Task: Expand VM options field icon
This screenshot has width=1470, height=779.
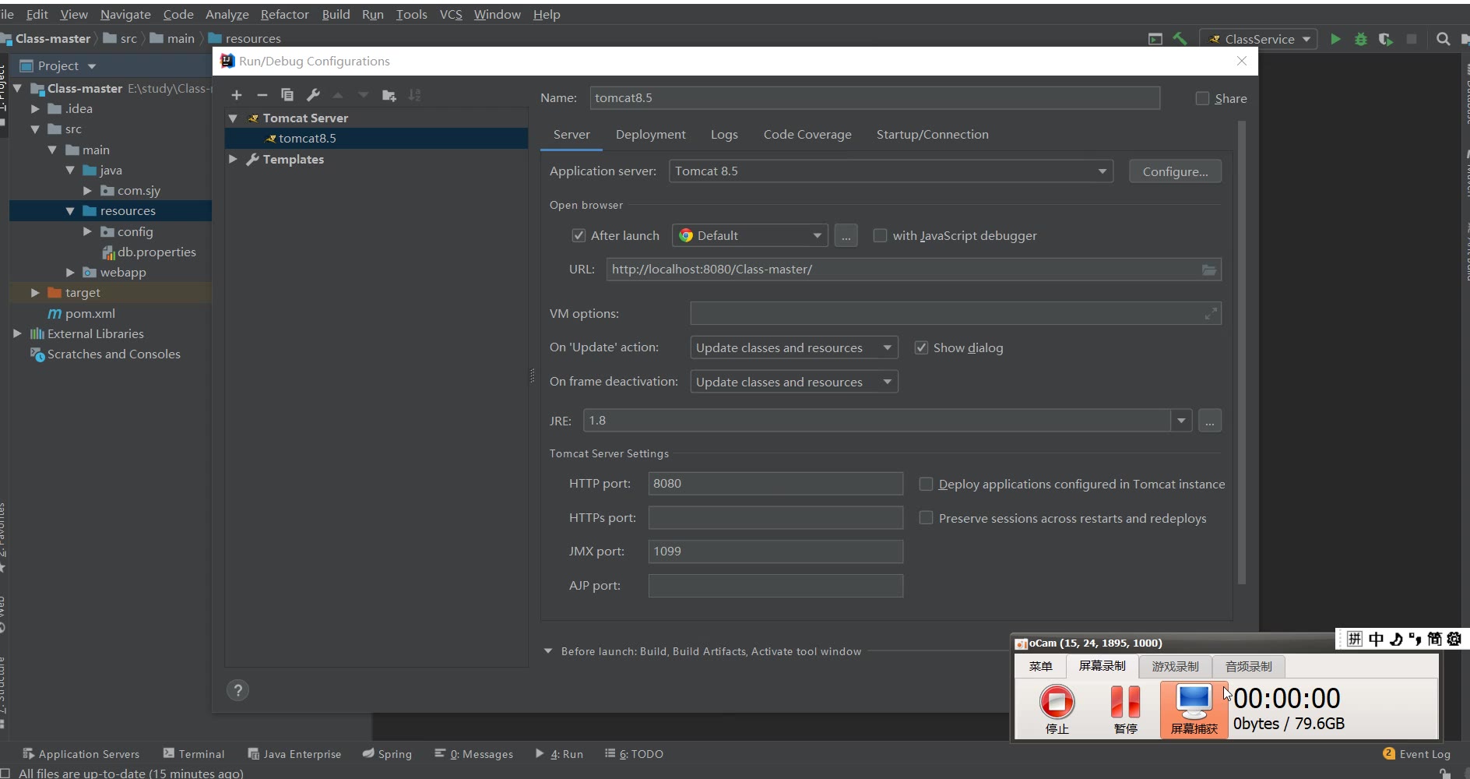Action: (1211, 314)
